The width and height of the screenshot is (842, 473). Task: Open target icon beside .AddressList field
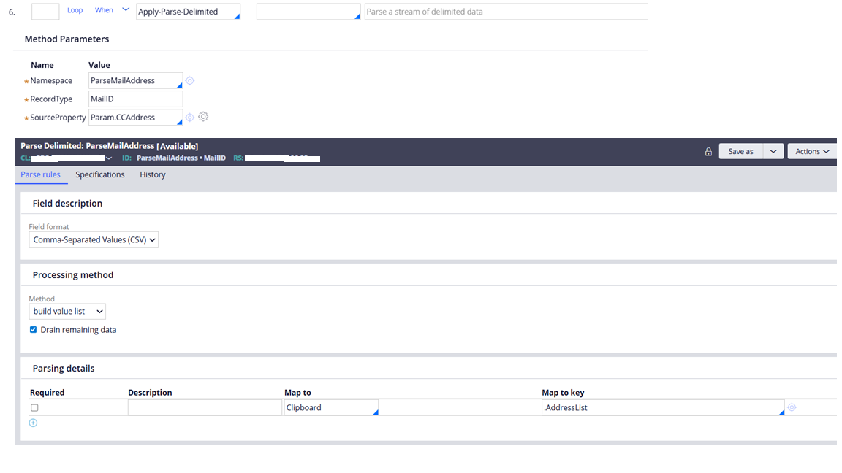[792, 408]
